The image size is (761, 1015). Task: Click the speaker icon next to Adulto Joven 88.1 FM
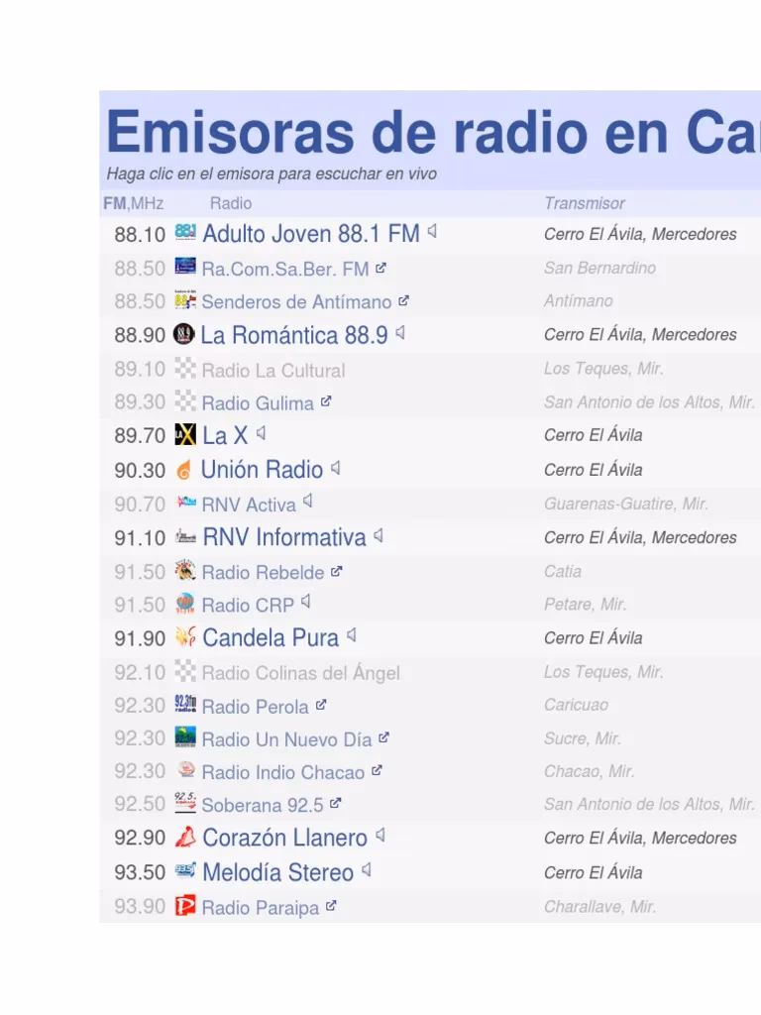pyautogui.click(x=432, y=231)
